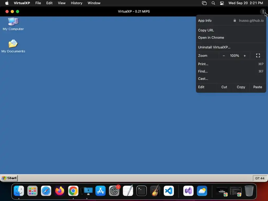The width and height of the screenshot is (268, 201).
Task: Click the 100% zoom value
Action: point(234,56)
